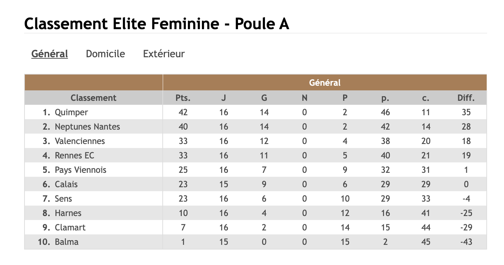This screenshot has width=504, height=265.
Task: Select the Sens team entry
Action: [63, 199]
